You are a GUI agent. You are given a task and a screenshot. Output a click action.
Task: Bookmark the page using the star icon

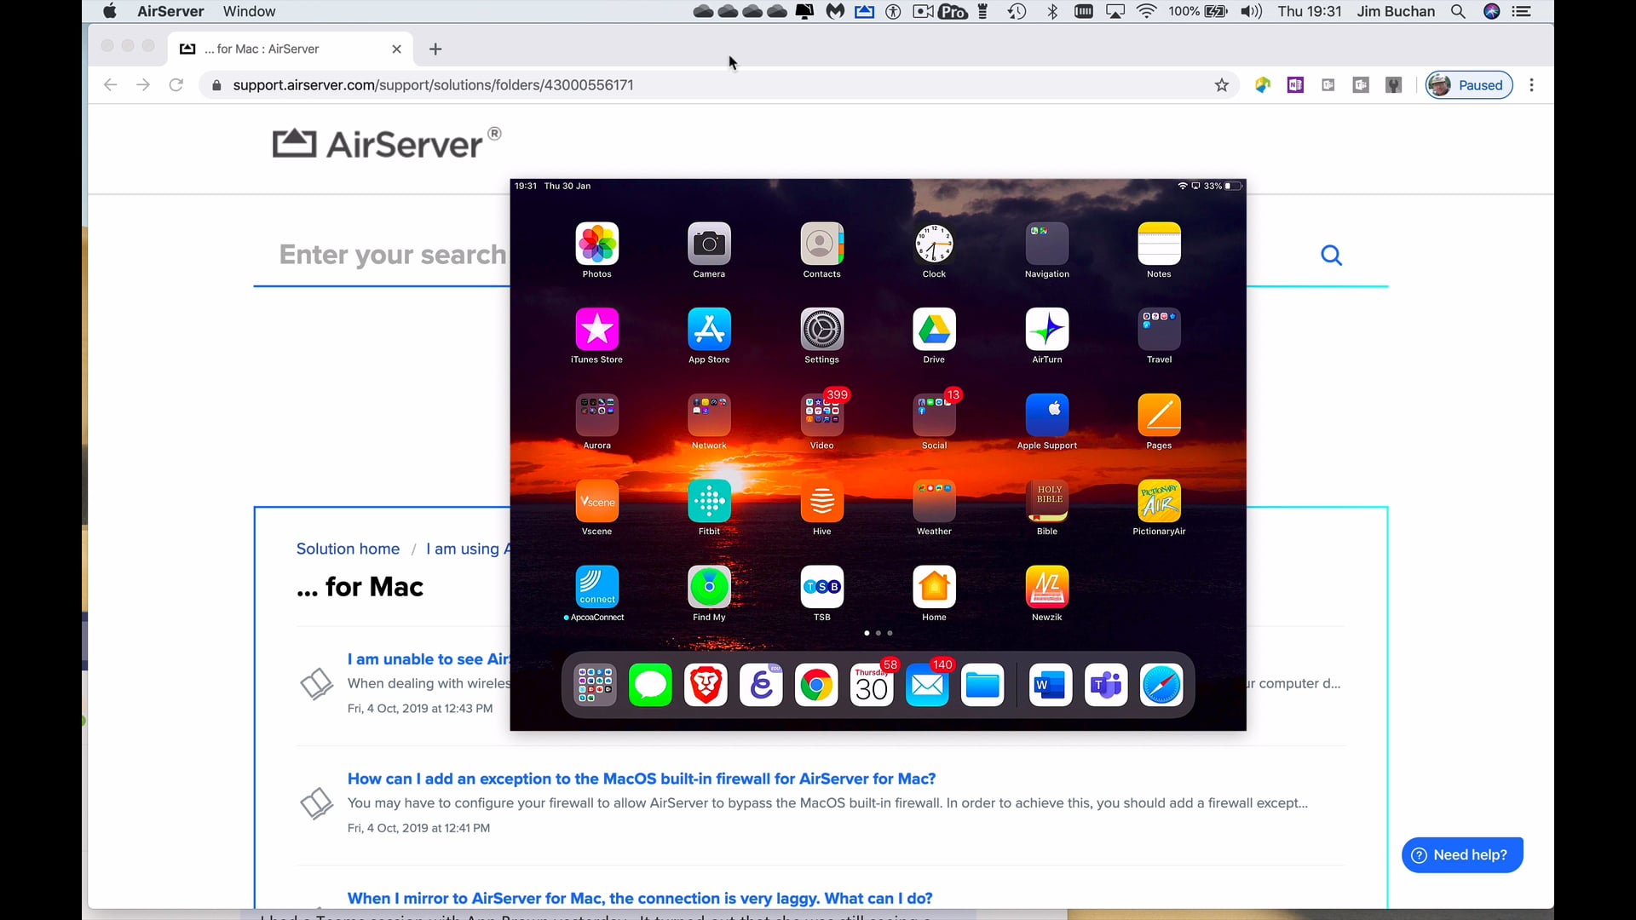coord(1222,84)
